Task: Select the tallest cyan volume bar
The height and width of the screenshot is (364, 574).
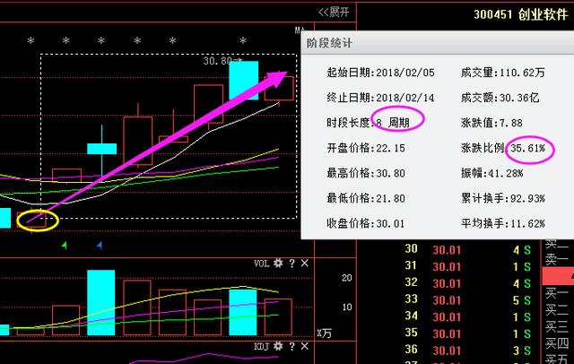Action: coord(101,302)
